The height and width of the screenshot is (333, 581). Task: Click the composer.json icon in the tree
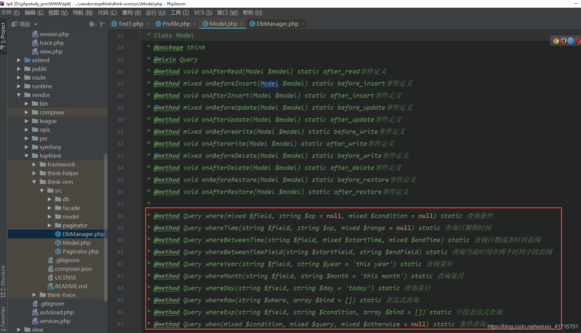pyautogui.click(x=51, y=268)
